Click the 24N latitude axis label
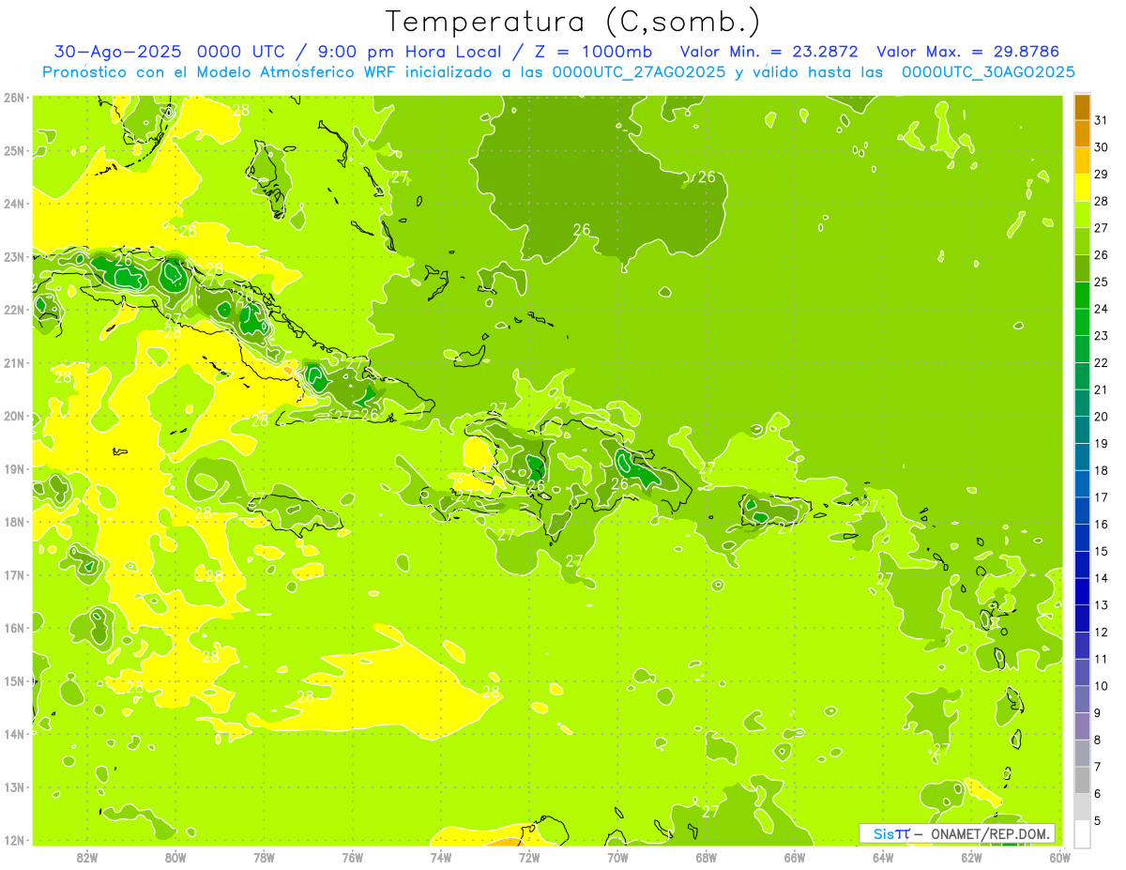The height and width of the screenshot is (870, 1126). point(13,204)
